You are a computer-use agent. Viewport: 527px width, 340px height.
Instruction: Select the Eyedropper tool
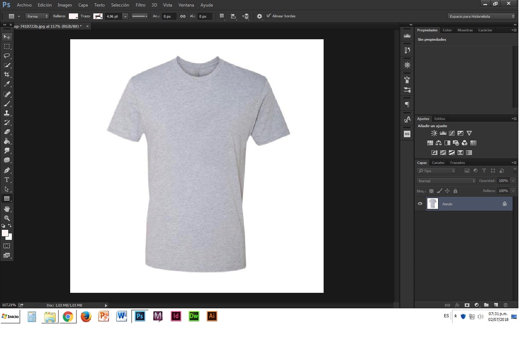click(7, 84)
